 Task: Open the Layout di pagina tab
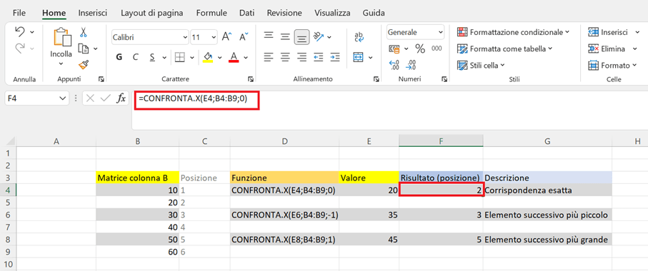click(x=152, y=13)
